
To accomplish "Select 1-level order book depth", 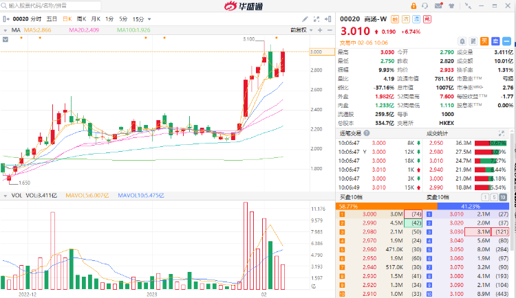I will tap(485, 197).
